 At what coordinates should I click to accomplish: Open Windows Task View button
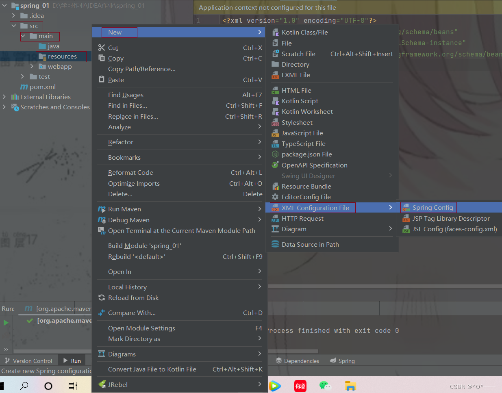tap(73, 386)
